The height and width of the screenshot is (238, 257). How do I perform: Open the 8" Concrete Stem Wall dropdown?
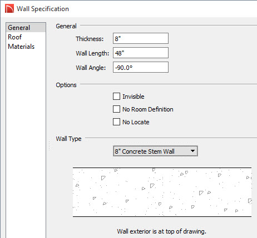[155, 151]
